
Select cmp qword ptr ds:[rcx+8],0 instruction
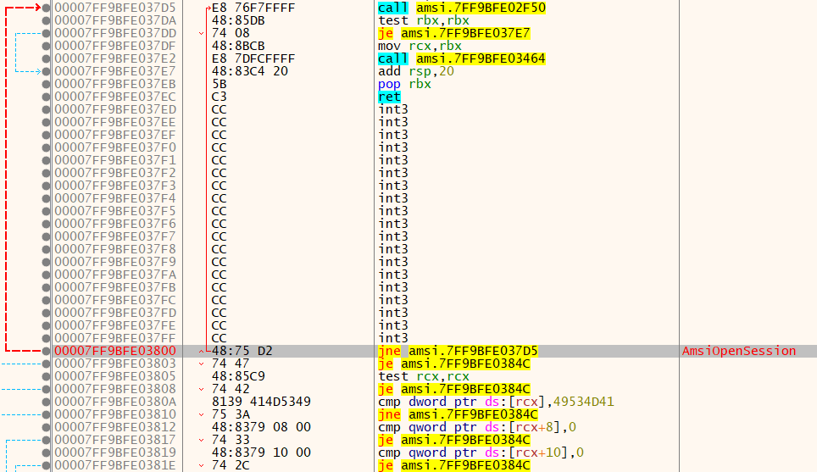coord(477,427)
